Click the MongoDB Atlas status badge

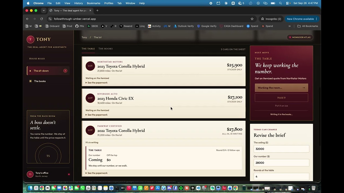point(300,38)
